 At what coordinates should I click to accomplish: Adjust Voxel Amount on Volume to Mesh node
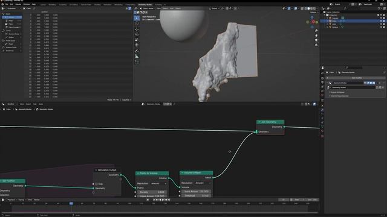point(197,192)
